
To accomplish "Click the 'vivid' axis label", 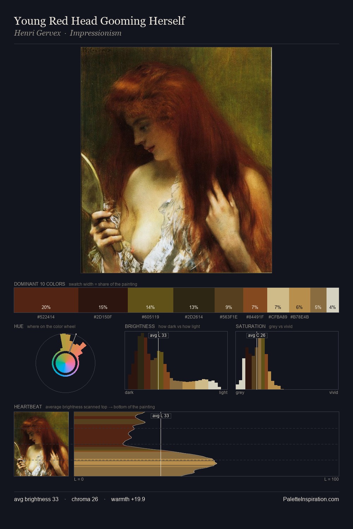I will click(334, 393).
